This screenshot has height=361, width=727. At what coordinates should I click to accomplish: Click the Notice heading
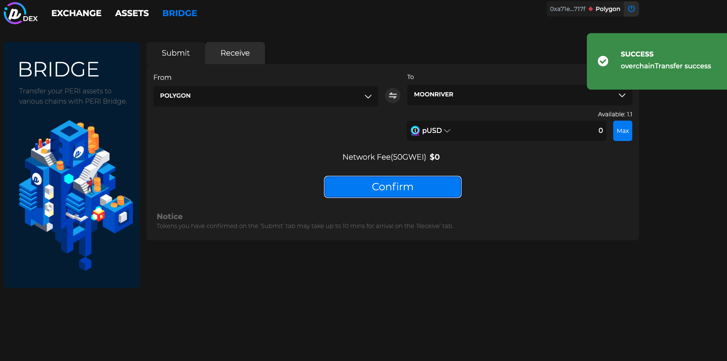(169, 217)
